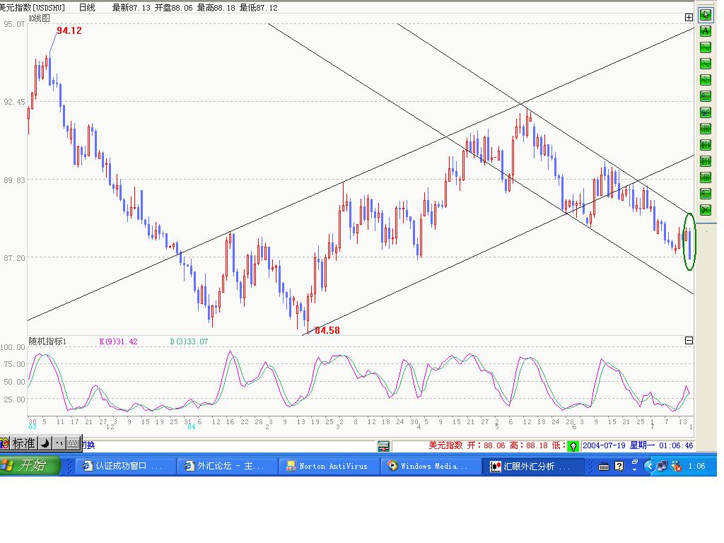Image resolution: width=724 pixels, height=543 pixels.
Task: Click the 美元指数[USDSHU] symbol title
Action: pyautogui.click(x=33, y=7)
